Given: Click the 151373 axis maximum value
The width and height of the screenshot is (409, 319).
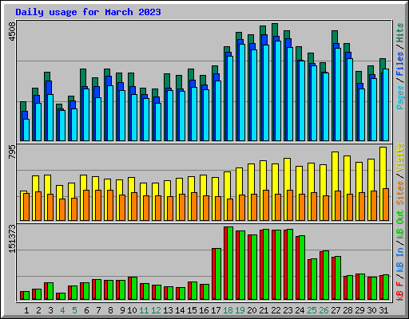Looking at the screenshot, I should click(12, 238).
